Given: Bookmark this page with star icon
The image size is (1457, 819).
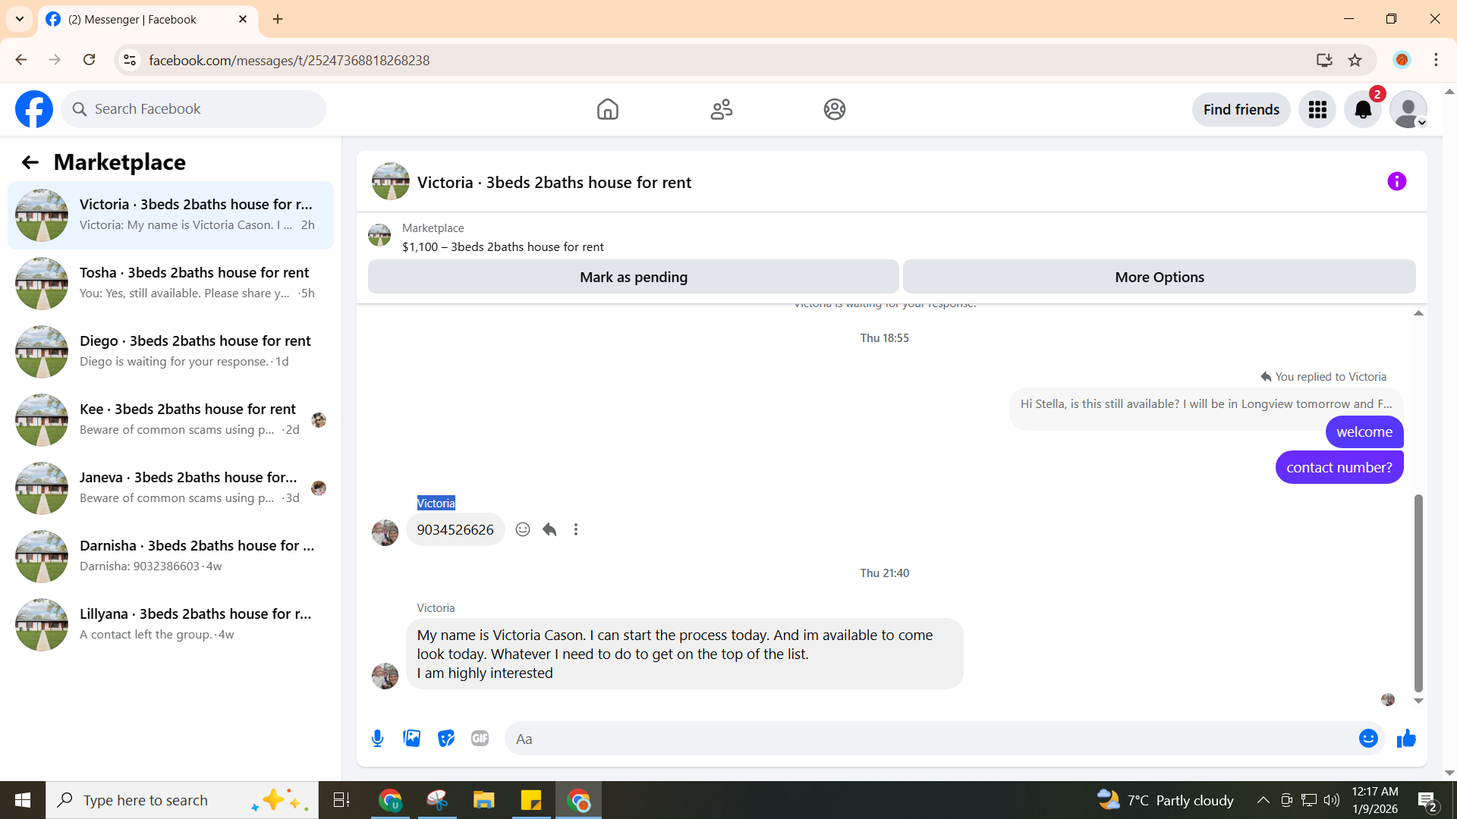Looking at the screenshot, I should click(1355, 60).
